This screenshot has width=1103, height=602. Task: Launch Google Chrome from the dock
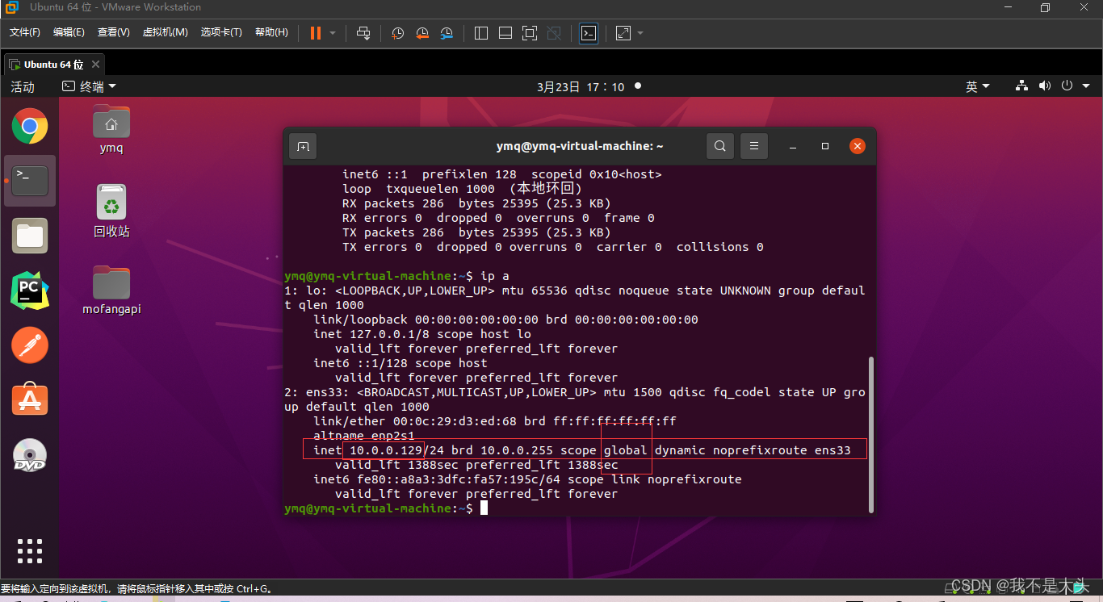(x=30, y=126)
